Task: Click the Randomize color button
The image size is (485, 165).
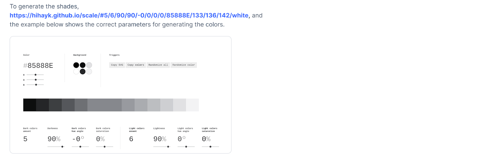Action: coord(184,65)
